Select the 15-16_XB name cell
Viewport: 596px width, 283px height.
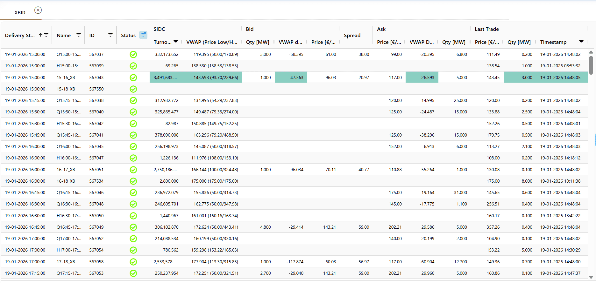tap(66, 77)
